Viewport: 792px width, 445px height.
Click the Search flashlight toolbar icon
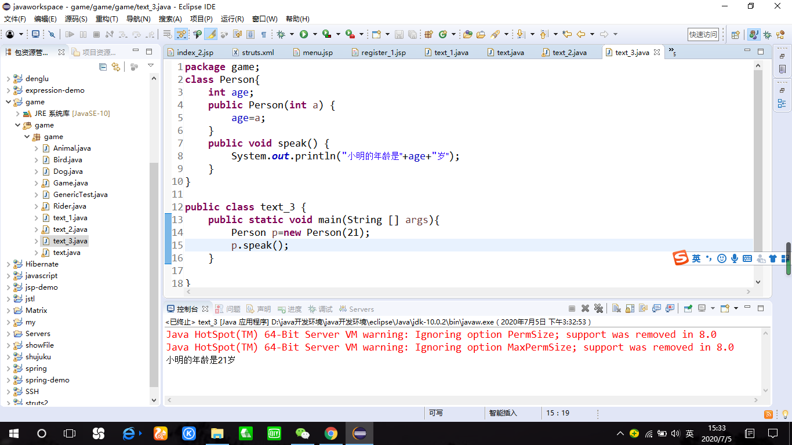pos(495,34)
